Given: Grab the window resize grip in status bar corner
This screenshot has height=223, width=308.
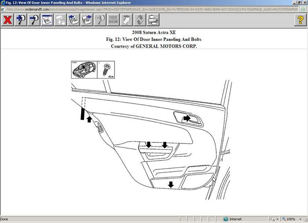Looking at the screenshot, I should coord(306,219).
